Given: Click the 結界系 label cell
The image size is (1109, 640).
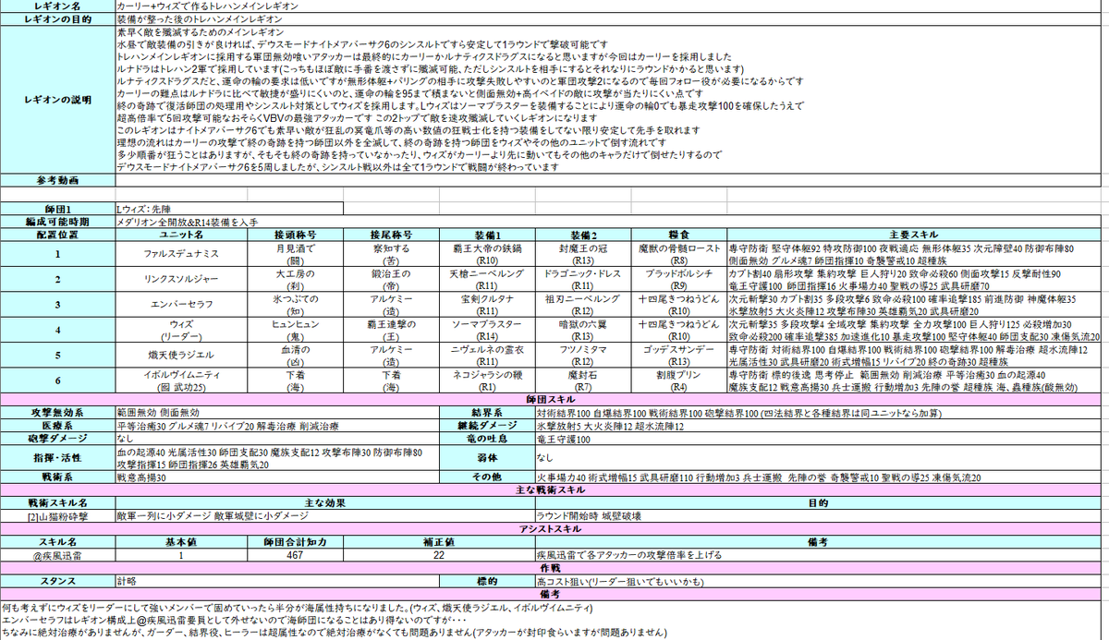Looking at the screenshot, I should [489, 413].
